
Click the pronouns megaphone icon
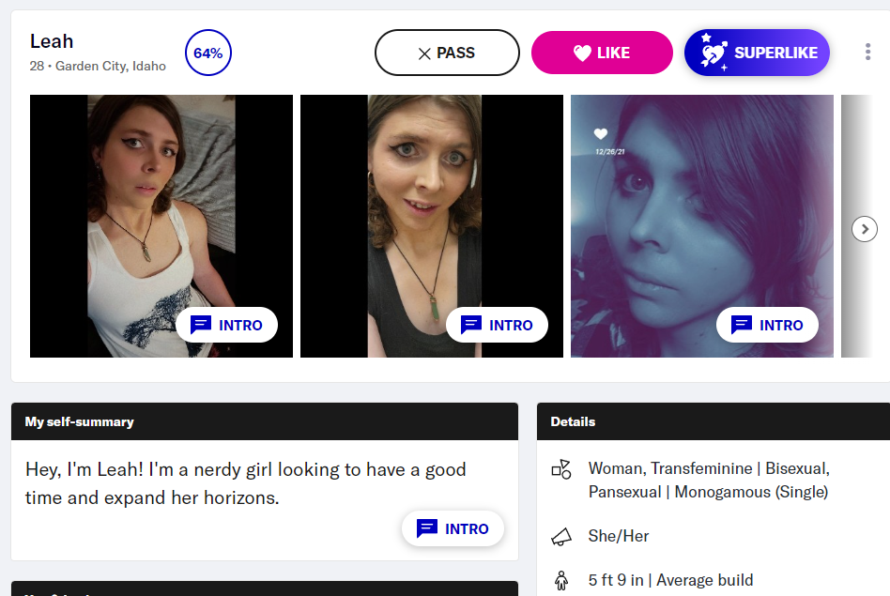click(x=561, y=537)
